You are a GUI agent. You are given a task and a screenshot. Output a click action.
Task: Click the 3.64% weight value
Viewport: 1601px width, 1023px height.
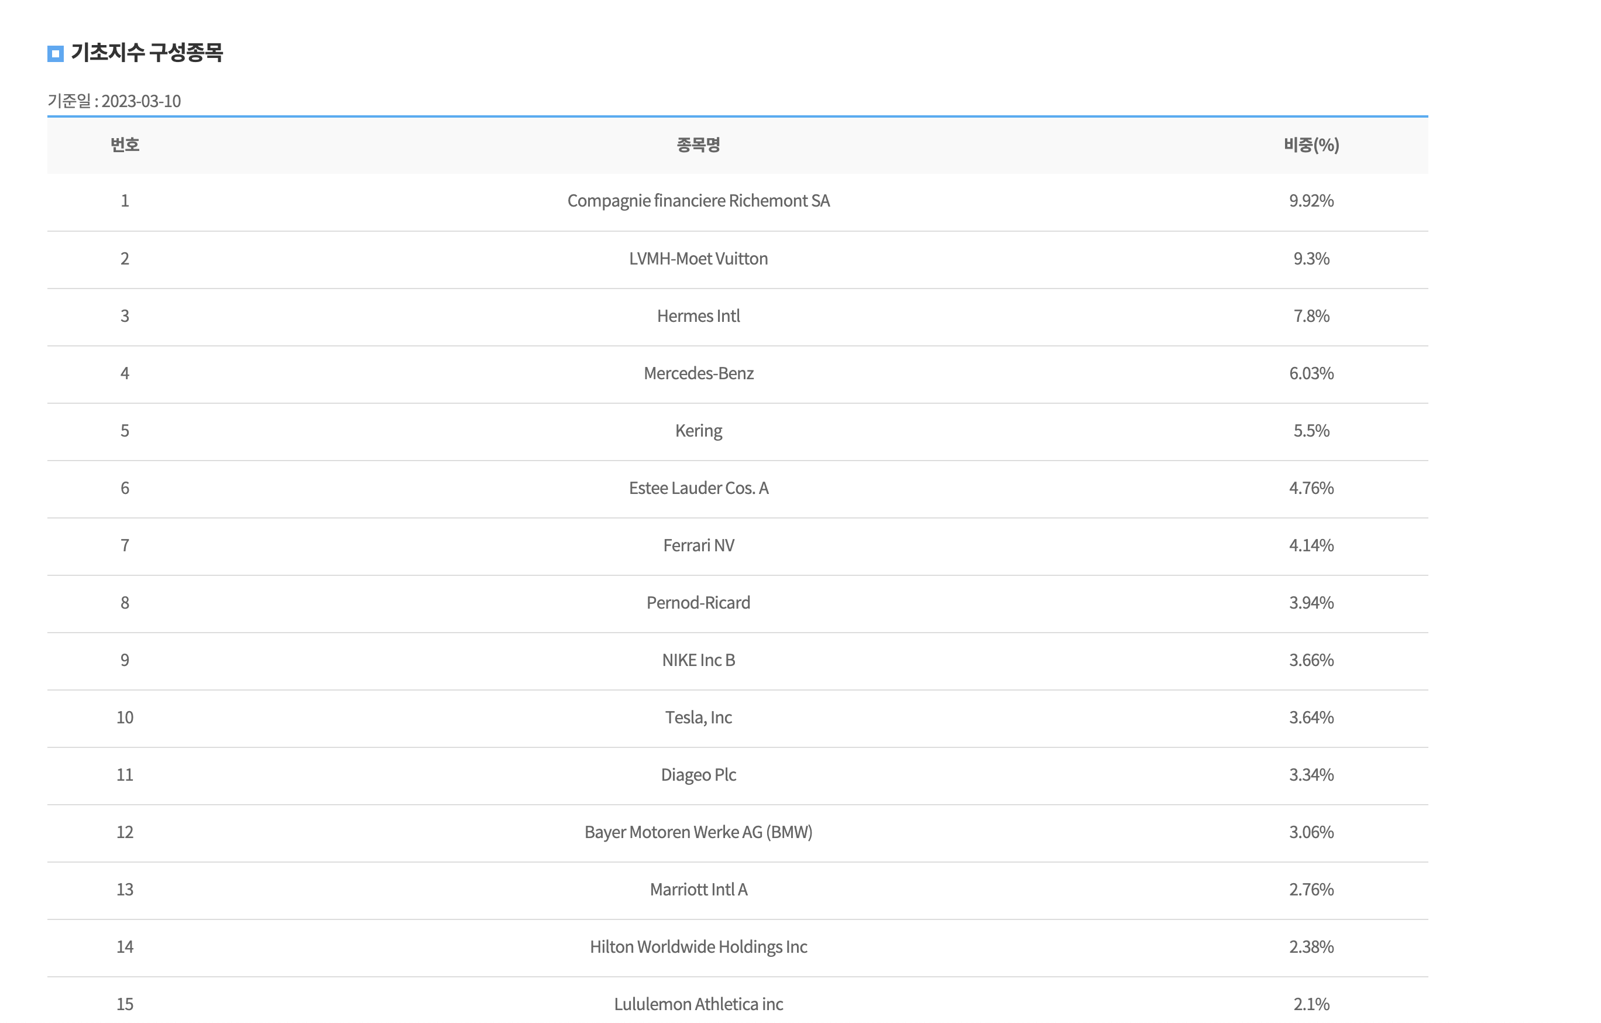point(1311,718)
